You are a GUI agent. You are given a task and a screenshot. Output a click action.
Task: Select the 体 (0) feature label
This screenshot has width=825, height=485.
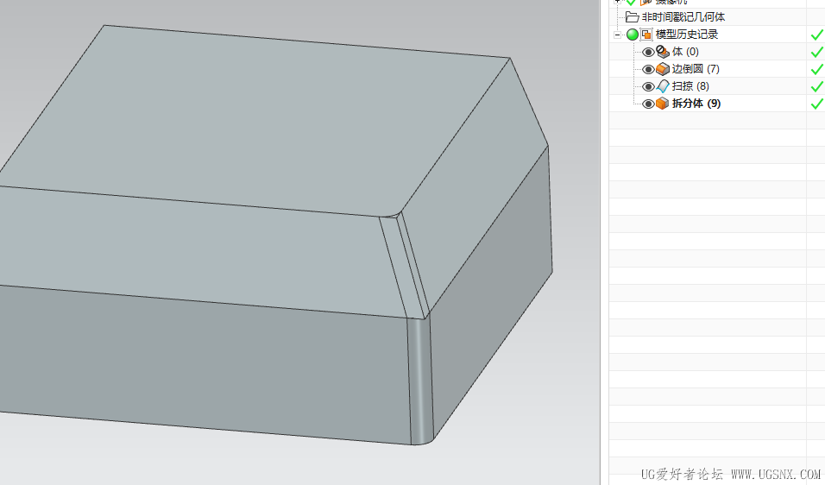pos(685,52)
